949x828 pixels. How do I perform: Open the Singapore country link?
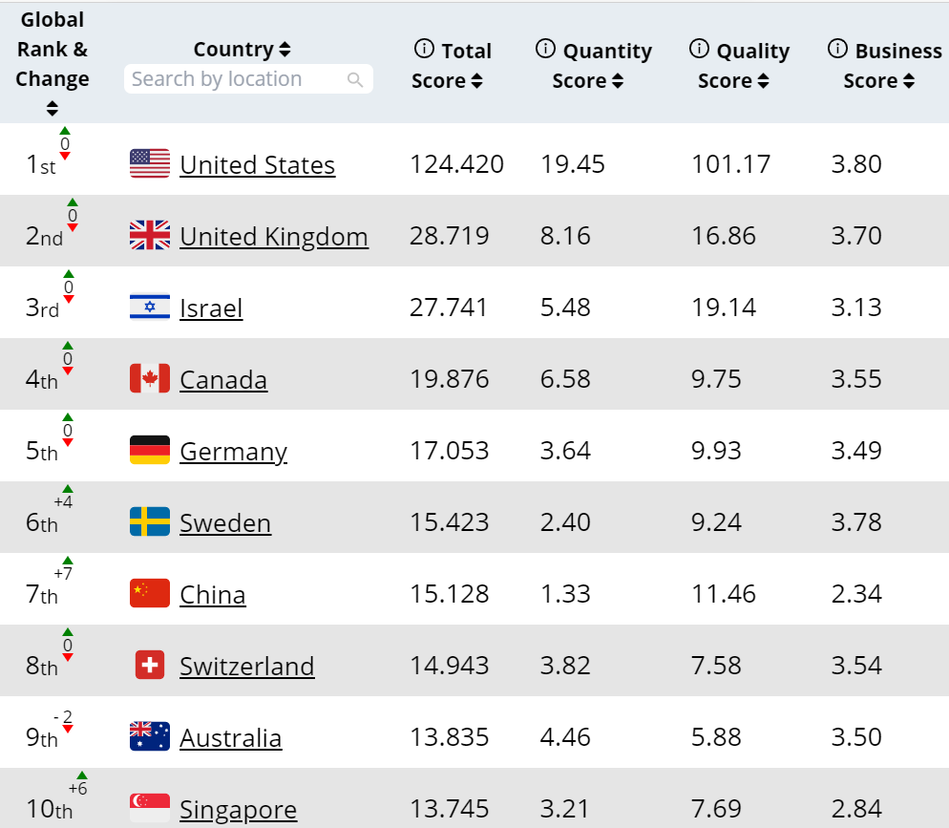(239, 810)
